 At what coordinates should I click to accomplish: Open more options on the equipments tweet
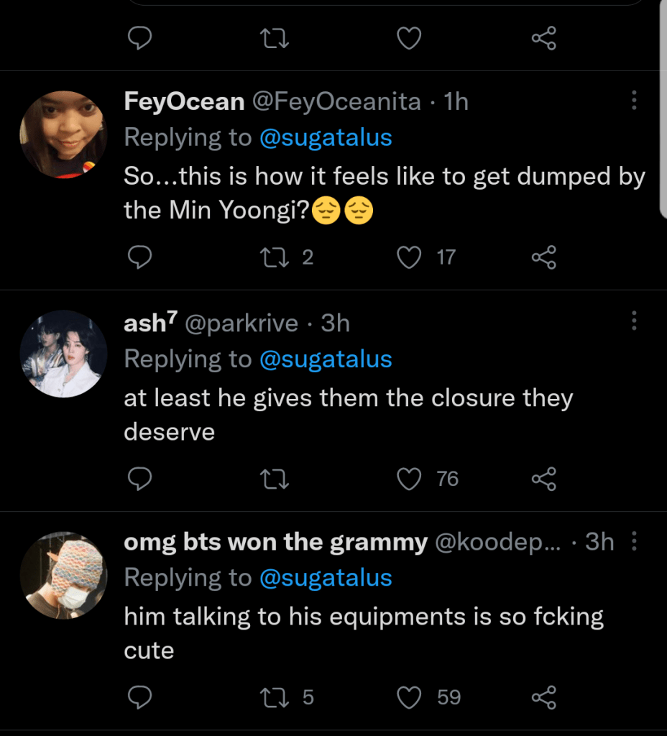634,542
